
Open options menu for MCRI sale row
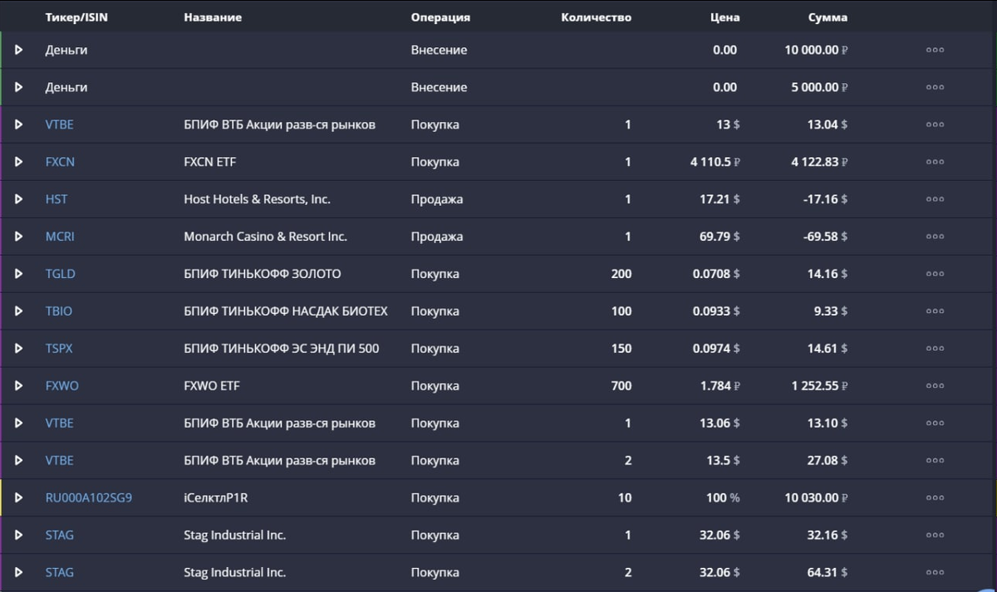935,237
